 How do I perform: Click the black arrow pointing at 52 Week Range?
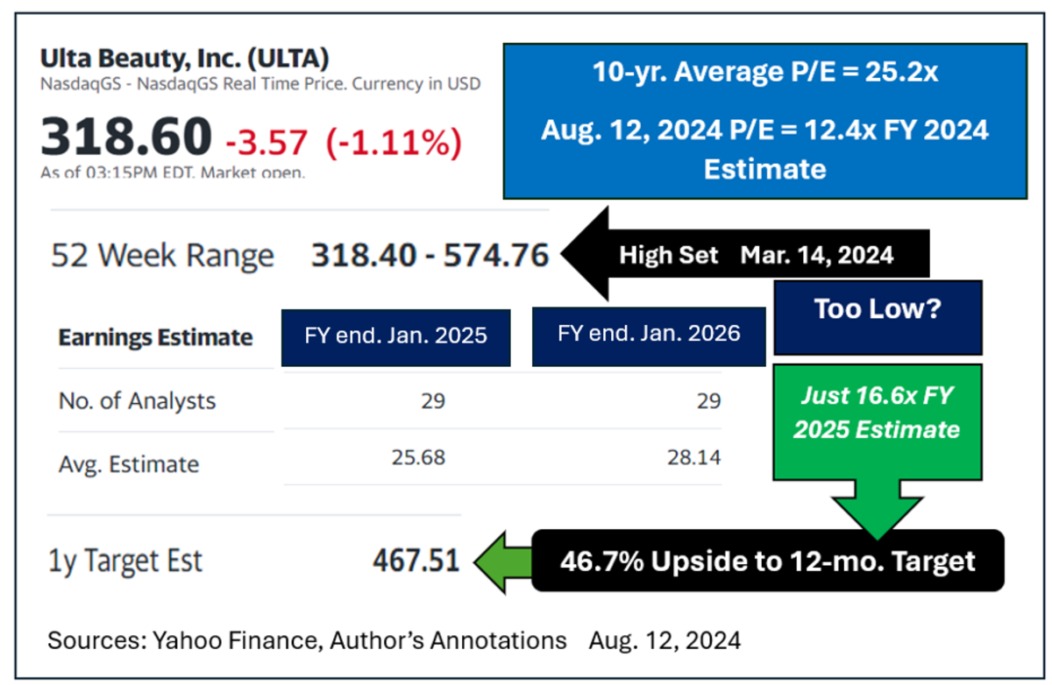click(x=745, y=256)
